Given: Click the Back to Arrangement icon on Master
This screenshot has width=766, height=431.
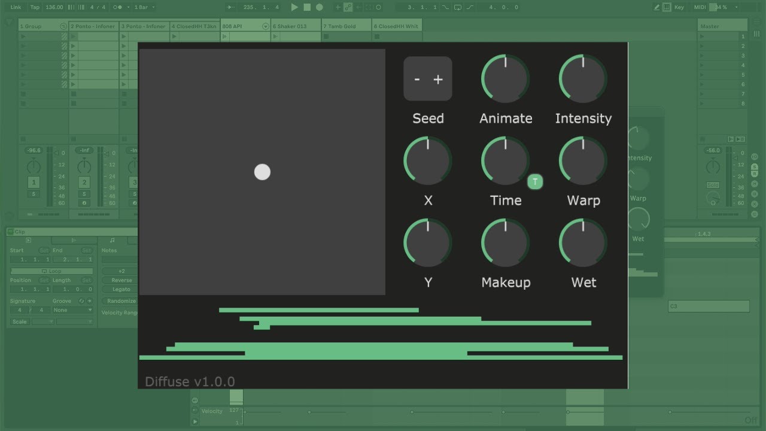Looking at the screenshot, I should pyautogui.click(x=731, y=139).
